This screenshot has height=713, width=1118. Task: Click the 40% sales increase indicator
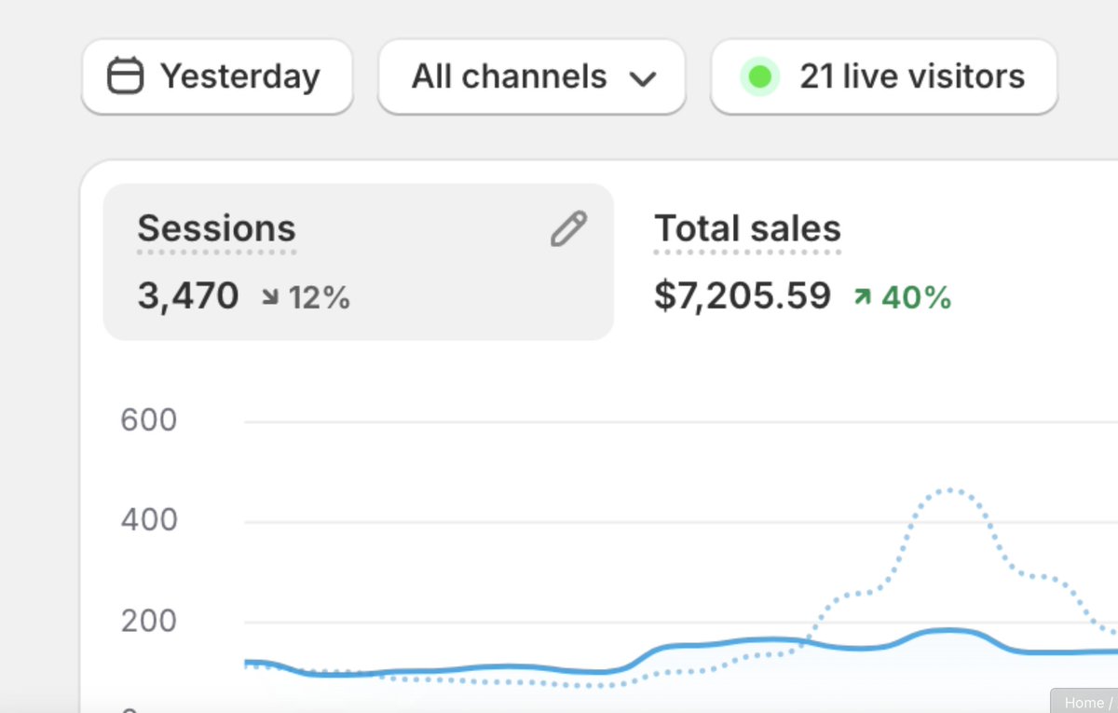903,297
